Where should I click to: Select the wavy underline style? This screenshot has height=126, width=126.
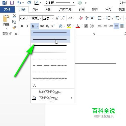51,79
